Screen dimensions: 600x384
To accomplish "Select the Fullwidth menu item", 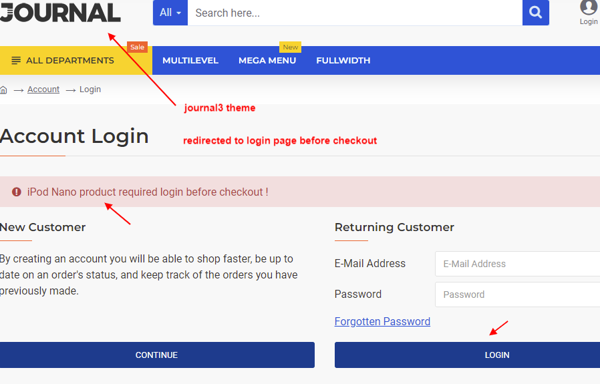I will coord(343,60).
